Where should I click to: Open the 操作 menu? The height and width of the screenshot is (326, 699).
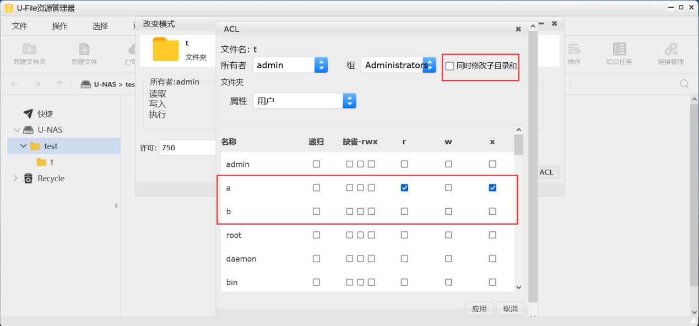[x=59, y=26]
